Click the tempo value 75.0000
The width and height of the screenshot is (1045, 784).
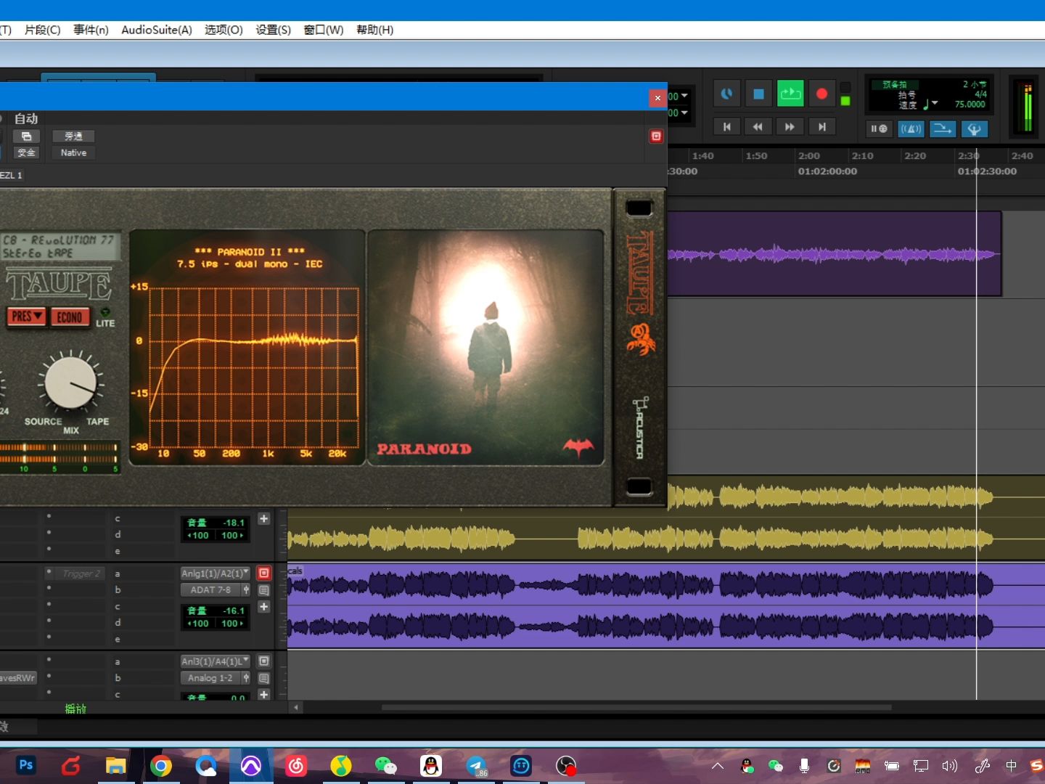pos(970,105)
